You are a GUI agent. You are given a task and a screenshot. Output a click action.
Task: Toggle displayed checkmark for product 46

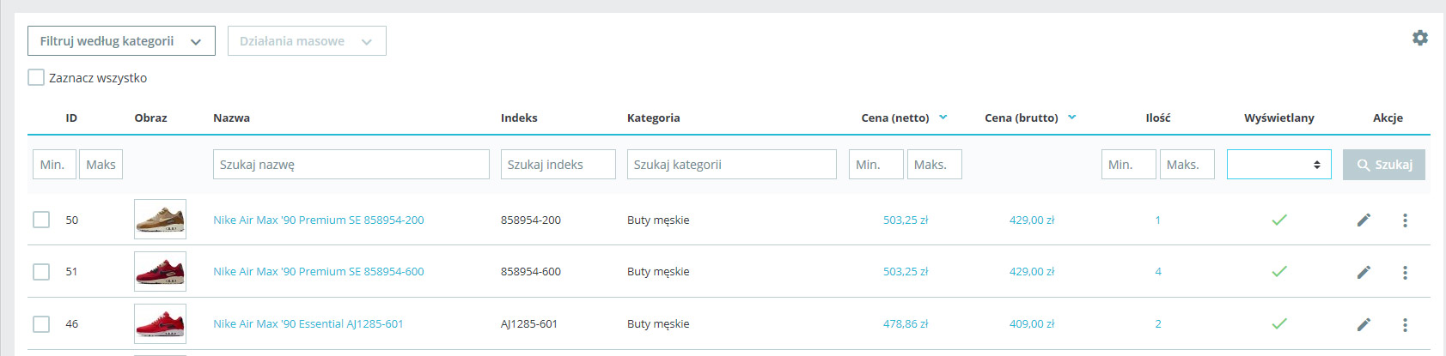(1279, 323)
